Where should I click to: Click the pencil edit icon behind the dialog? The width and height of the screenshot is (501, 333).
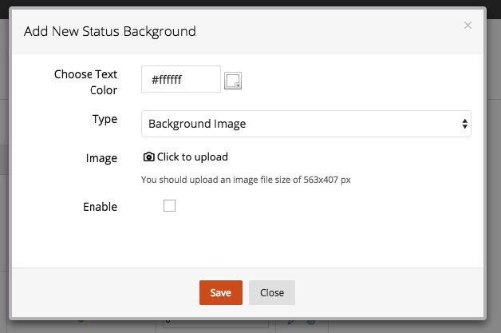tap(290, 322)
